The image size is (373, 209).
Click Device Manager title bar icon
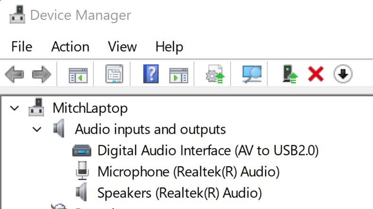pos(17,15)
